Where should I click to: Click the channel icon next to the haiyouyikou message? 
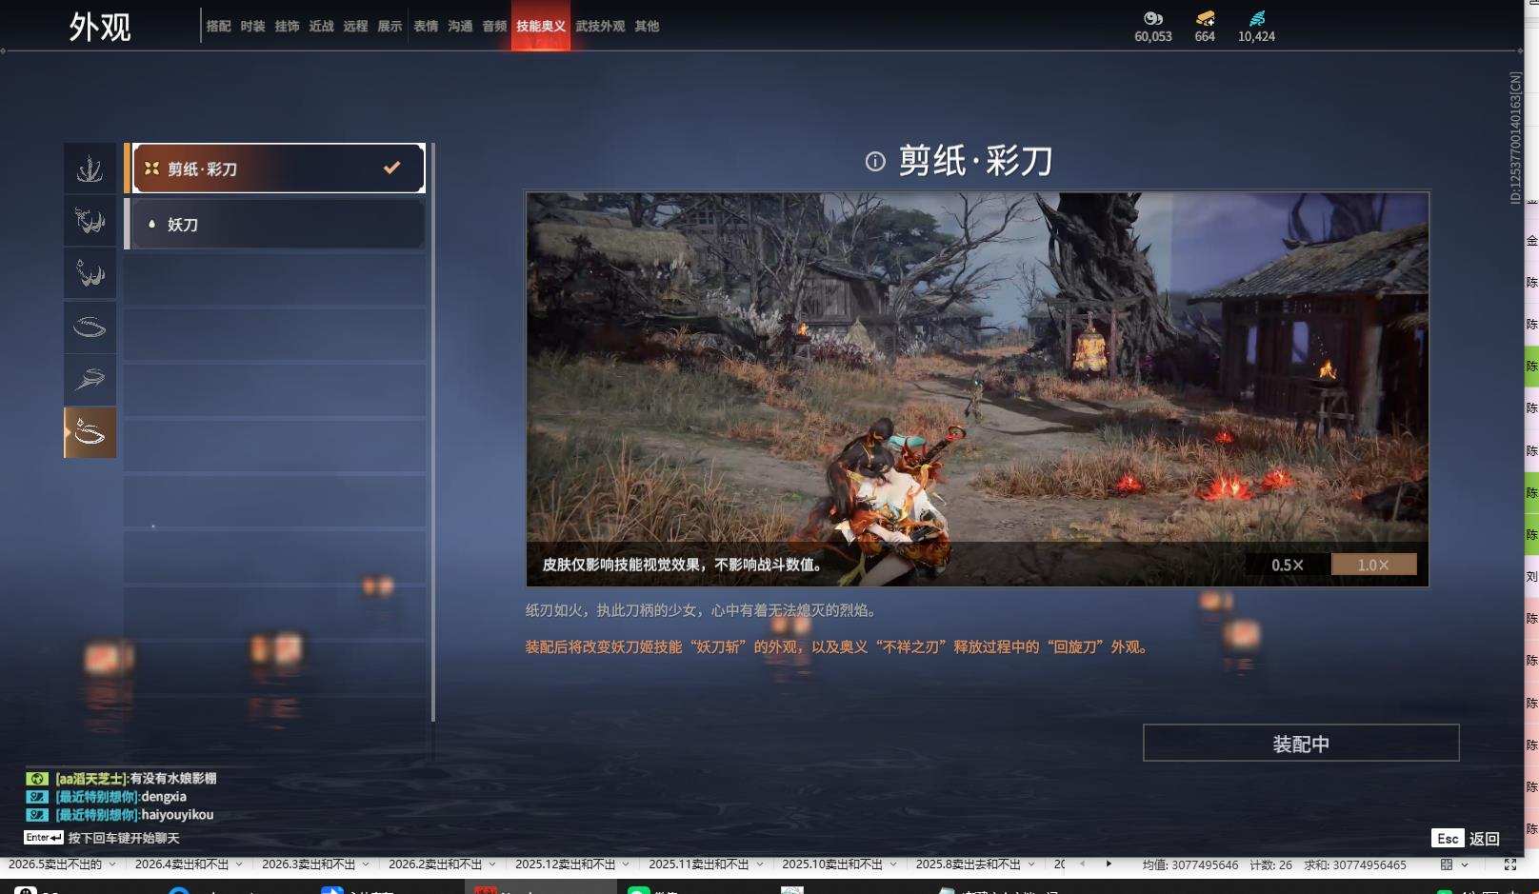pyautogui.click(x=37, y=814)
